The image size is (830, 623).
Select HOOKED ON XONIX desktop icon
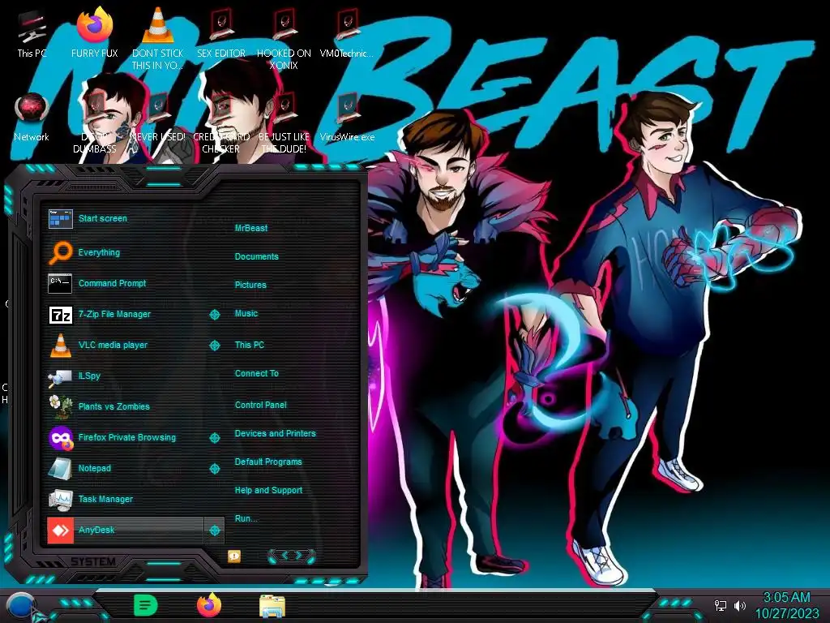point(284,38)
